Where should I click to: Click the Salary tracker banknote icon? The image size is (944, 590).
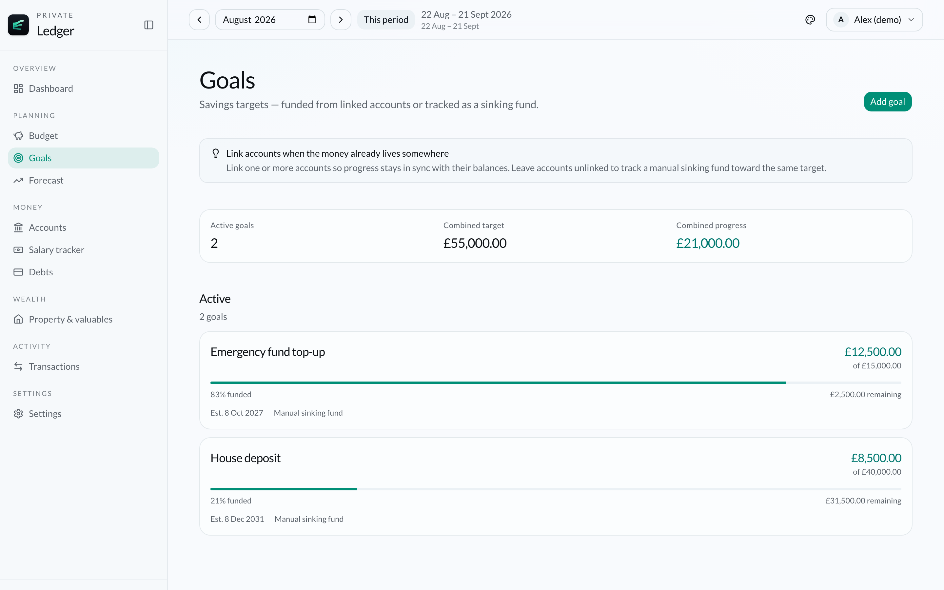[x=18, y=250]
